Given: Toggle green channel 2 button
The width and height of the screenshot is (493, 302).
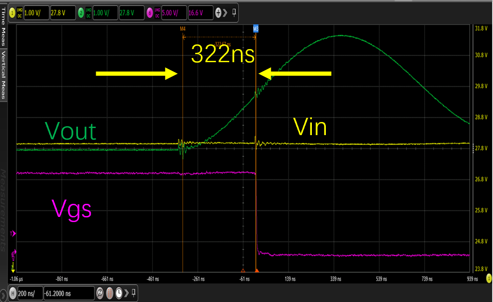Looking at the screenshot, I should (81, 13).
